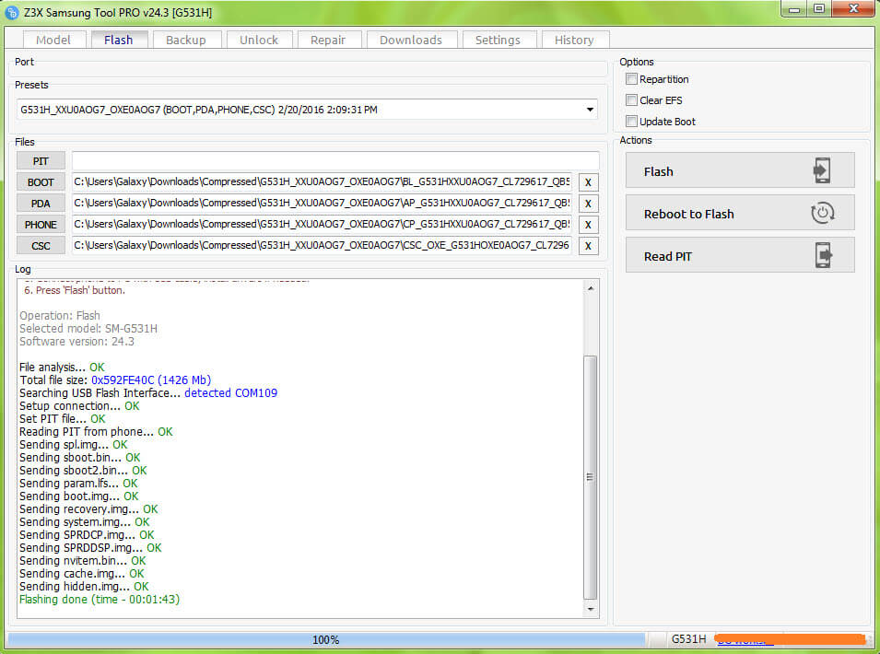The width and height of the screenshot is (880, 654).
Task: Click the Read PIT button label
Action: click(668, 256)
